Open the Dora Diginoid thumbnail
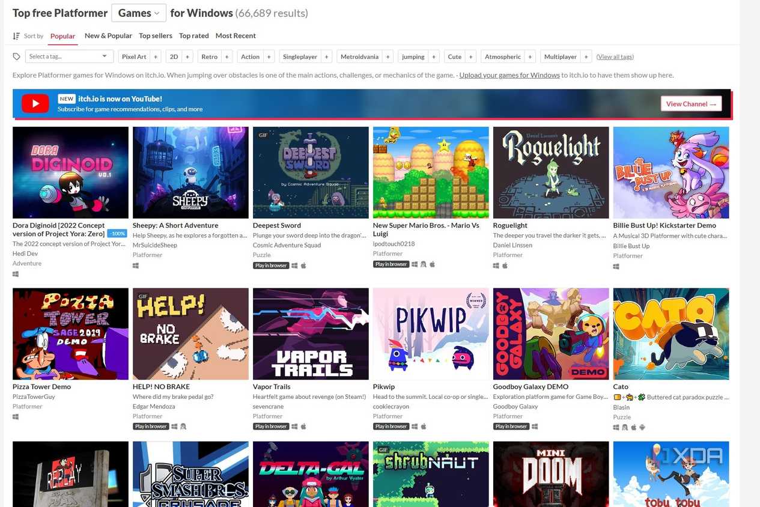 pos(70,172)
